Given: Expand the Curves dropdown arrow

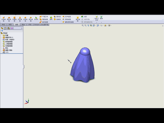Looking at the screenshot, I should point(101,23).
